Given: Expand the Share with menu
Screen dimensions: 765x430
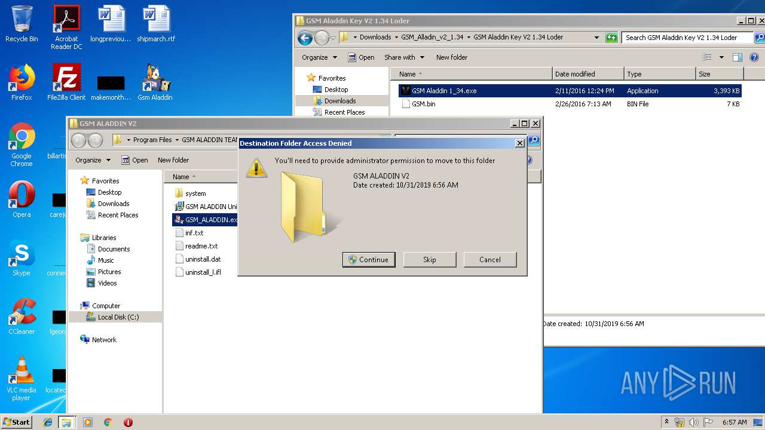Looking at the screenshot, I should tap(404, 57).
